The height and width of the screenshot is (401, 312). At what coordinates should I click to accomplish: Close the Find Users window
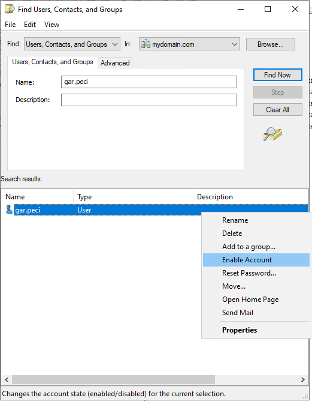(x=295, y=9)
